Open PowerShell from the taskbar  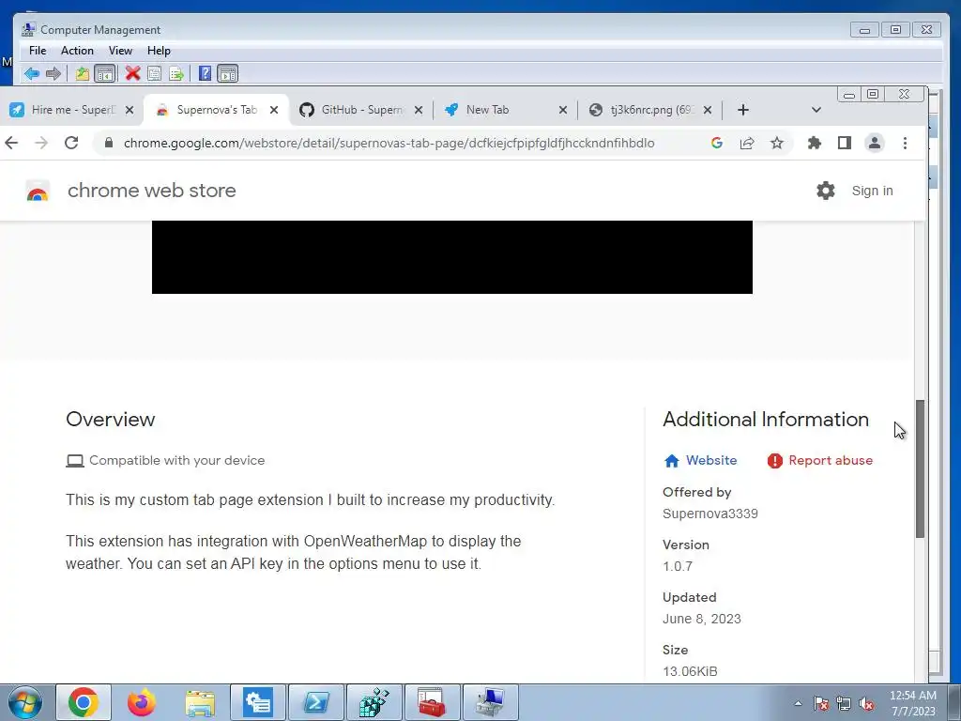point(316,702)
